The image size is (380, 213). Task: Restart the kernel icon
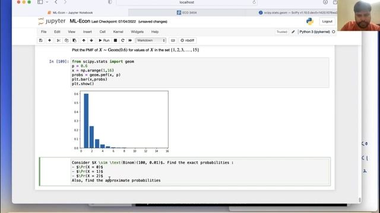pos(123,40)
